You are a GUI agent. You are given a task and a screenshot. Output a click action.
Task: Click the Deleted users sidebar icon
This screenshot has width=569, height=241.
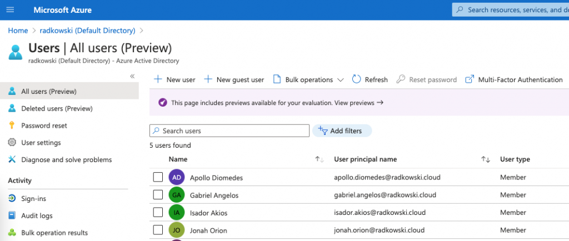tap(12, 108)
